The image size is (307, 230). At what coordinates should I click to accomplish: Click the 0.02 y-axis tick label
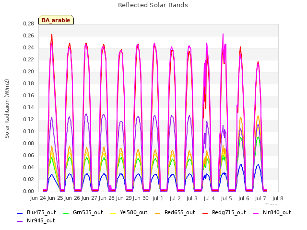click(x=28, y=179)
